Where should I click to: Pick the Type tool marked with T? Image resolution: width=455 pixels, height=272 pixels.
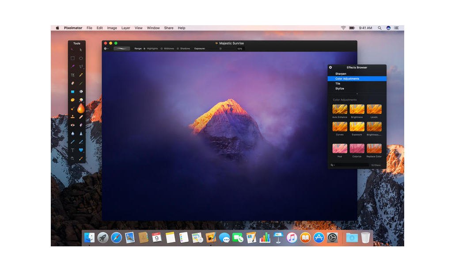click(72, 150)
